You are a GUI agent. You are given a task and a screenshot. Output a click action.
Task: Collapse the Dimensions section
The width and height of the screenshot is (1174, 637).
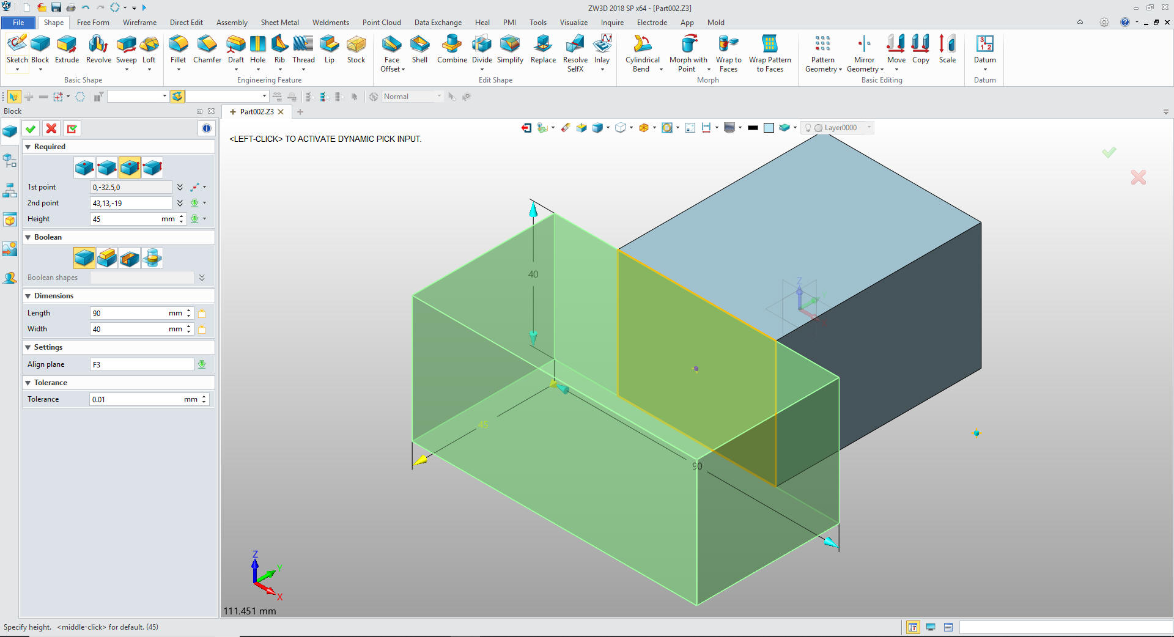coord(28,296)
